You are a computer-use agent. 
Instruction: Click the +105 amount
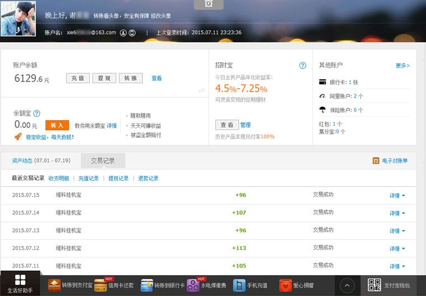(x=239, y=266)
